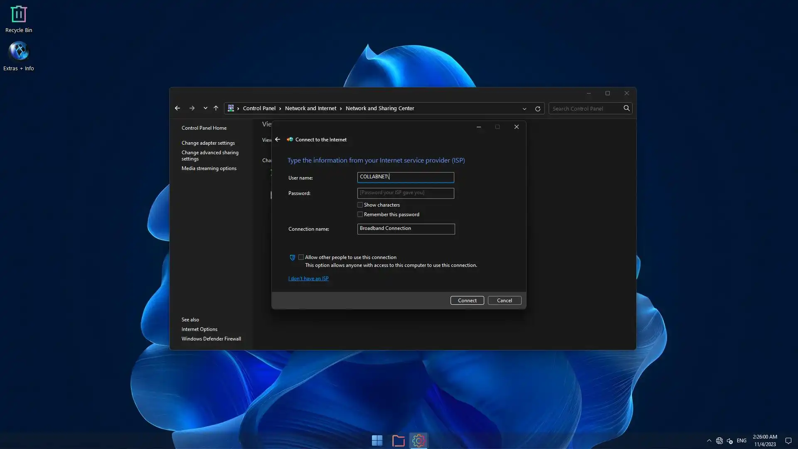Tick Allow other people to use connection

[x=301, y=257]
